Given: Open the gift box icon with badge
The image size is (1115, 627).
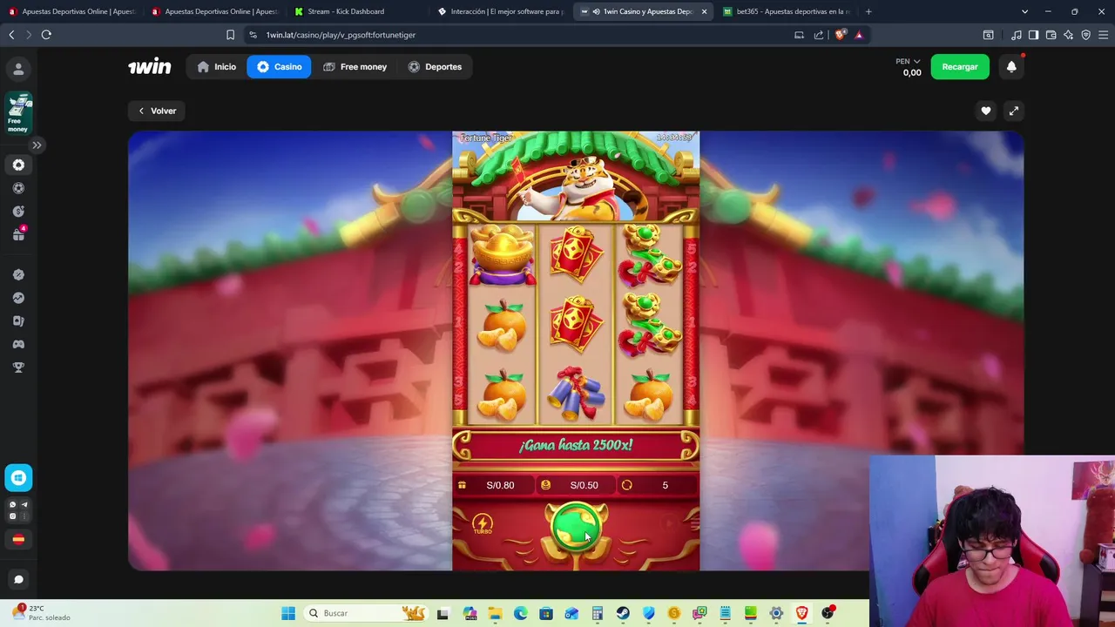Looking at the screenshot, I should click(18, 234).
